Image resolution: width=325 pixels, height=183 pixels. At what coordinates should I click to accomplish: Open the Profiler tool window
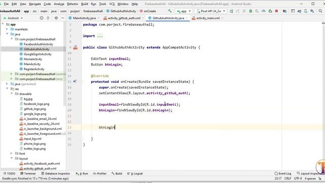(100, 174)
